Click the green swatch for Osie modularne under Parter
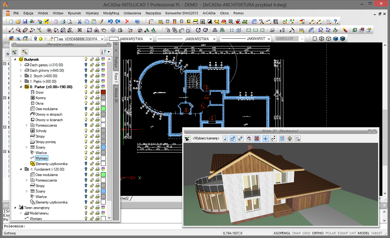 [103, 109]
